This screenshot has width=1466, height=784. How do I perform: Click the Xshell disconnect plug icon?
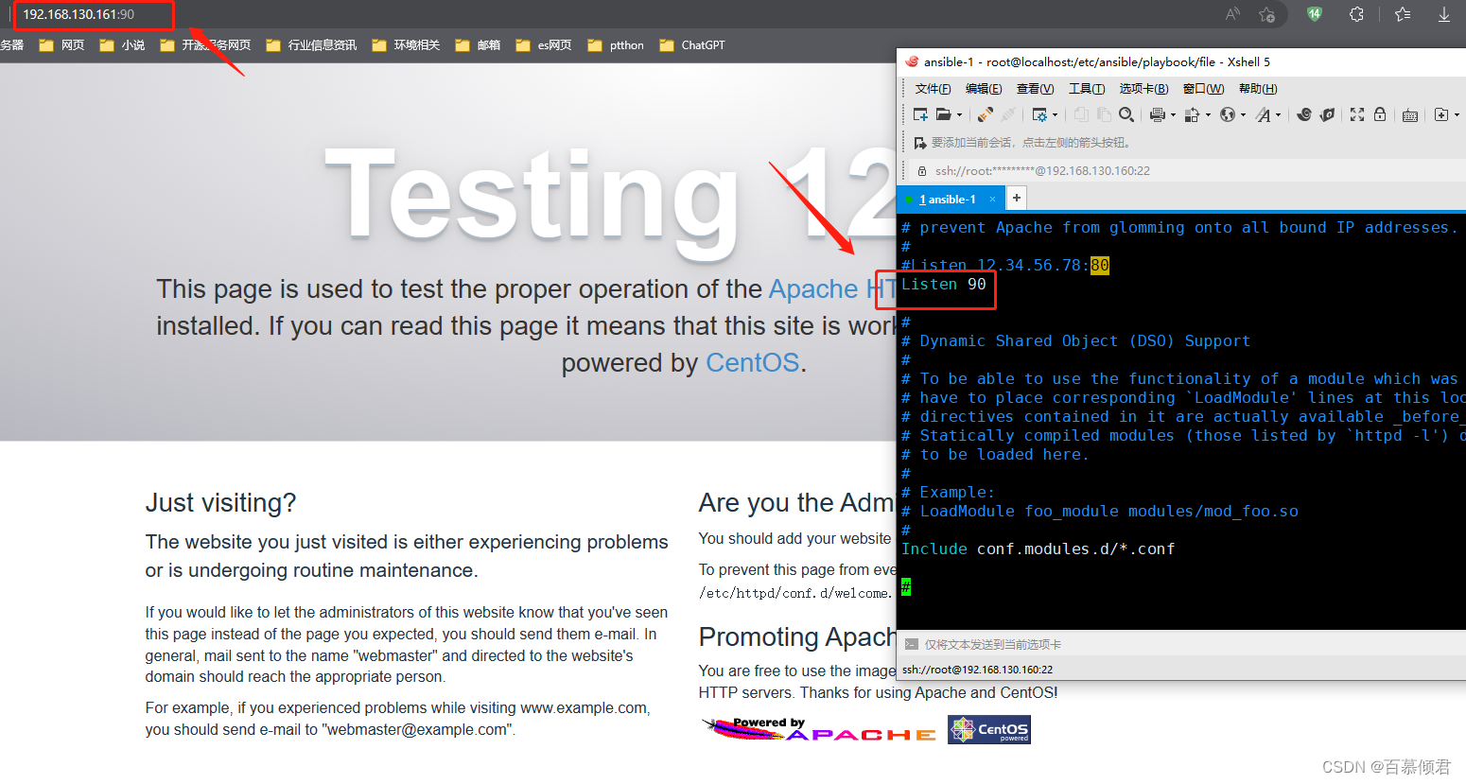(x=1008, y=114)
